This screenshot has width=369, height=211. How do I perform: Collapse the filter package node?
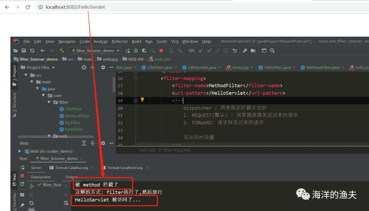49,102
